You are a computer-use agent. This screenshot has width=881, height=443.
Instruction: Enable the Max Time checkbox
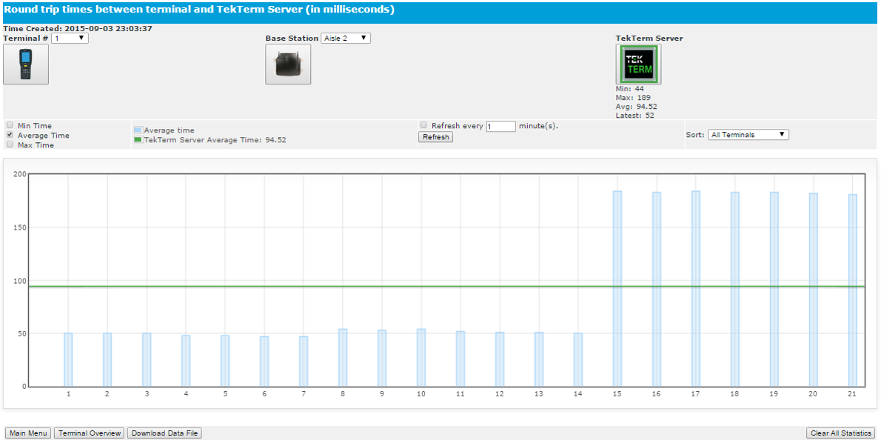tap(10, 144)
